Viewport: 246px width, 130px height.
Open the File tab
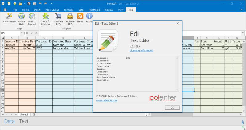point(16,10)
